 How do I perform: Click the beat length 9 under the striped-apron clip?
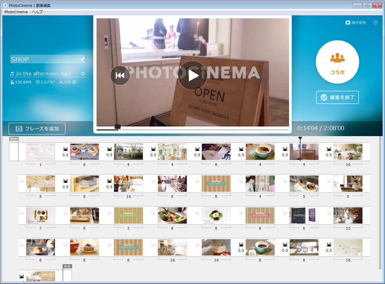point(84,228)
